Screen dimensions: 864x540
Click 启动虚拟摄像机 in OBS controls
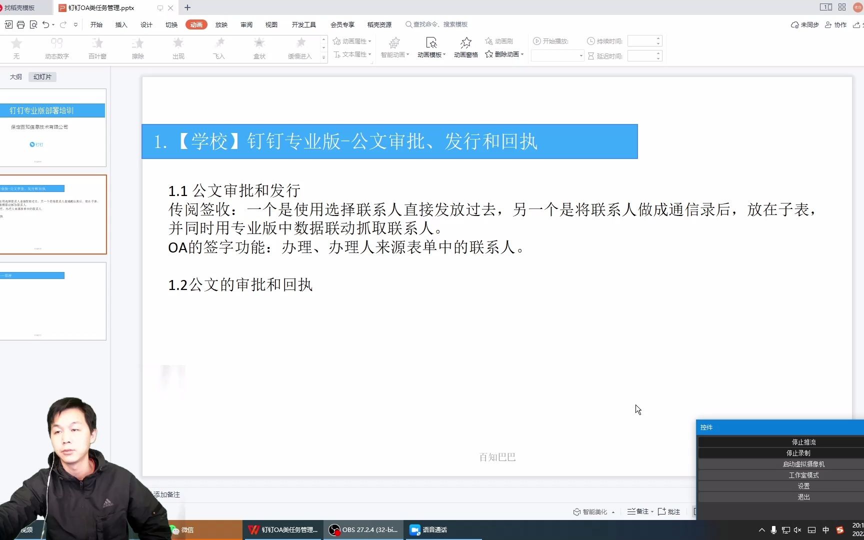[x=780, y=464]
